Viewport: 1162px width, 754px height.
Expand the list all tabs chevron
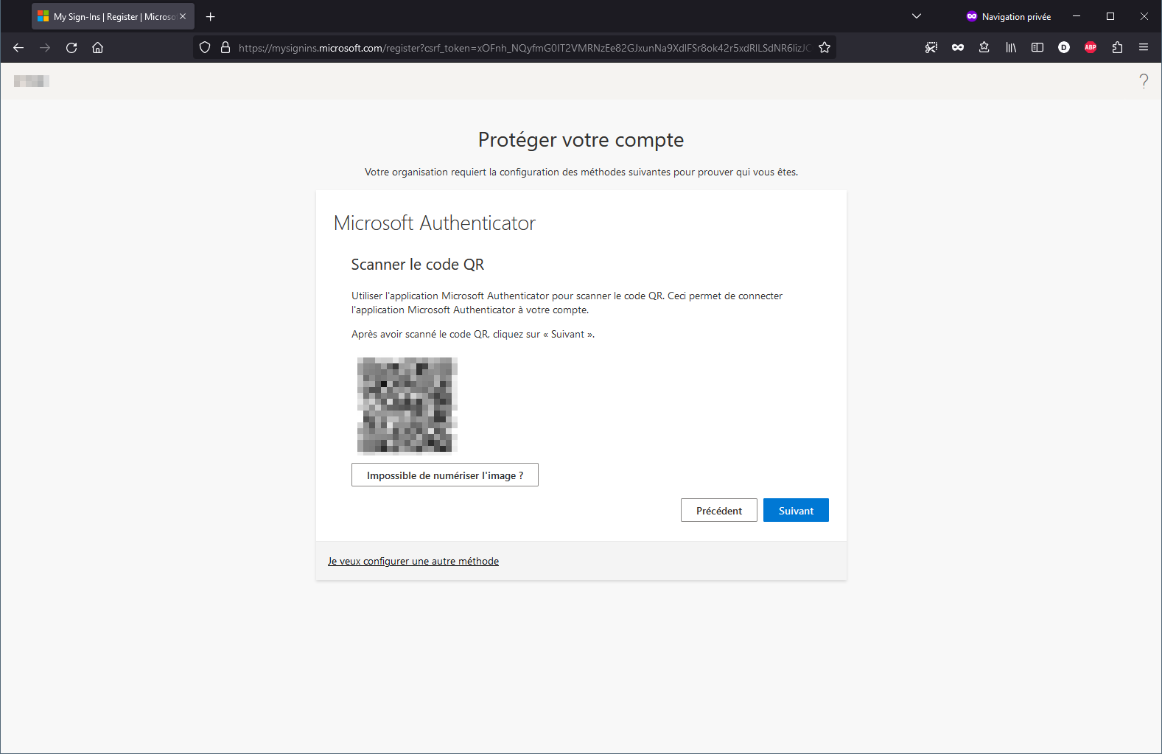tap(917, 16)
